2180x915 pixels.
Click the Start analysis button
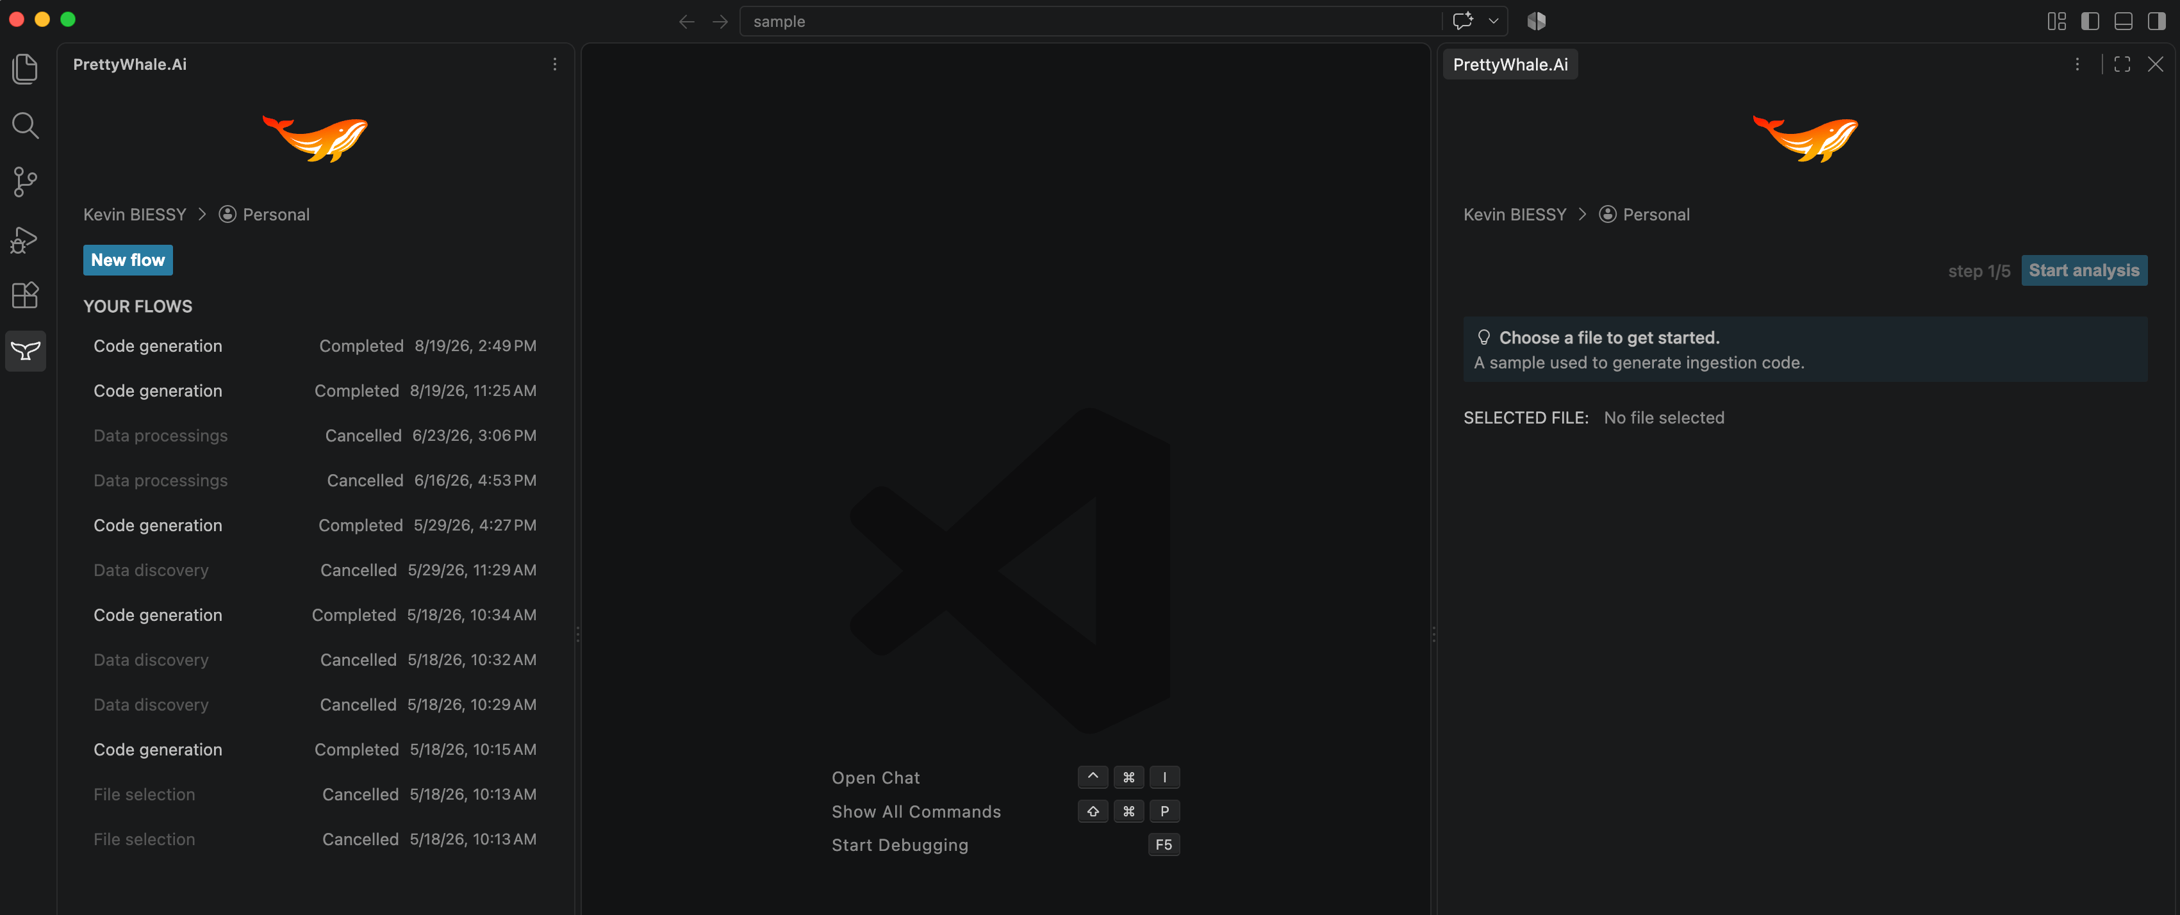click(2083, 270)
